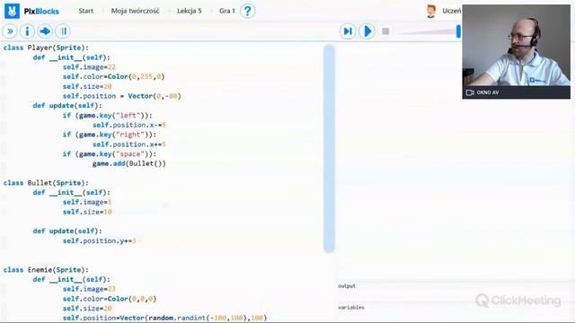Stop the program with the square button

385,31
